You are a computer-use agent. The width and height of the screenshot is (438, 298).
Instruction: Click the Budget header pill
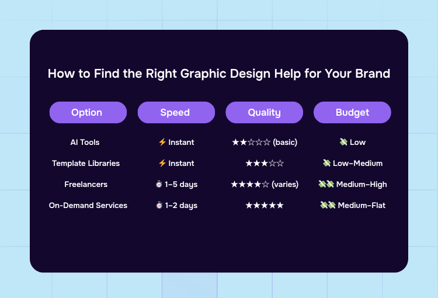[352, 112]
